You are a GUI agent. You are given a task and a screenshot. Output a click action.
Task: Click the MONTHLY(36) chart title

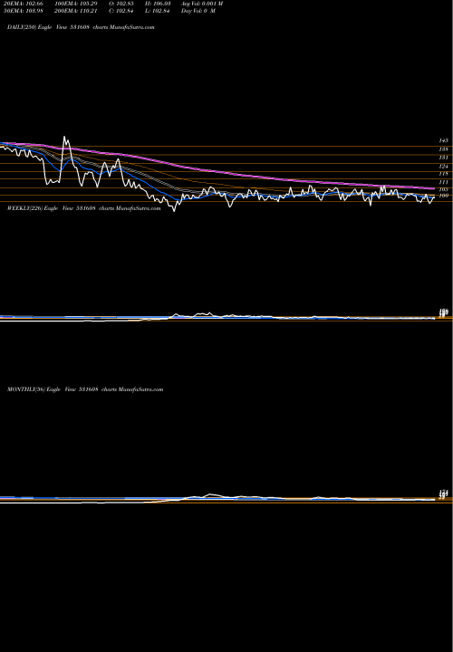[85, 389]
